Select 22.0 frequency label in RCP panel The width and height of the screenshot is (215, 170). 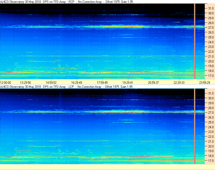[211, 52]
